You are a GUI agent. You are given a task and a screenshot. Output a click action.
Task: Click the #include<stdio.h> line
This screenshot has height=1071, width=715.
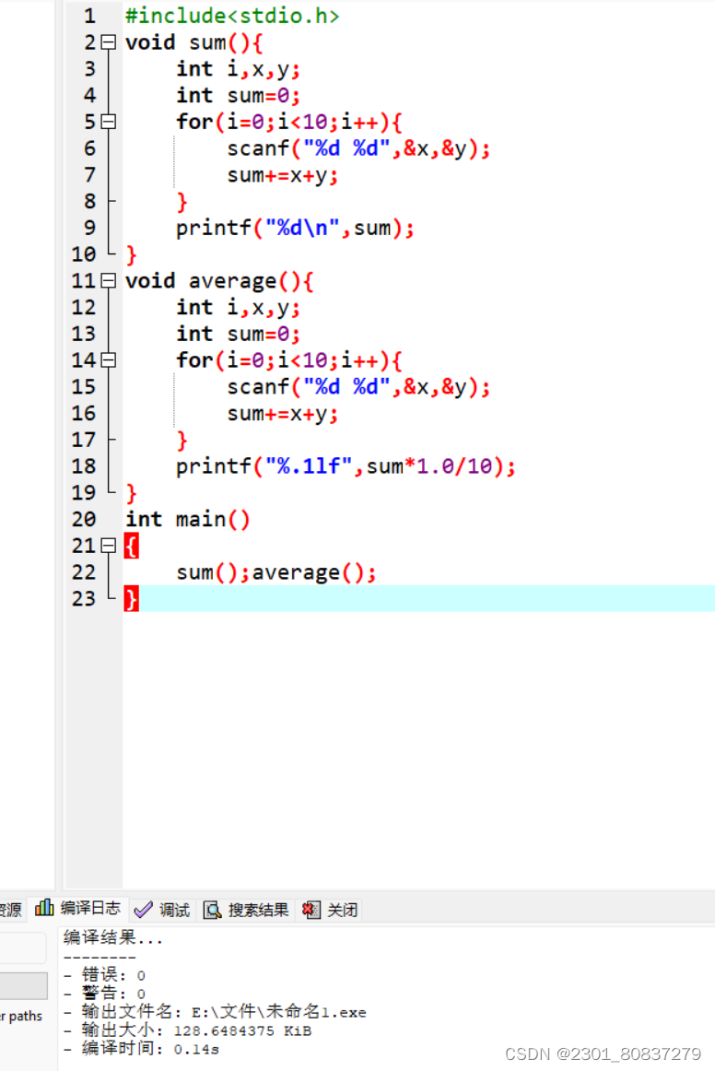[232, 16]
